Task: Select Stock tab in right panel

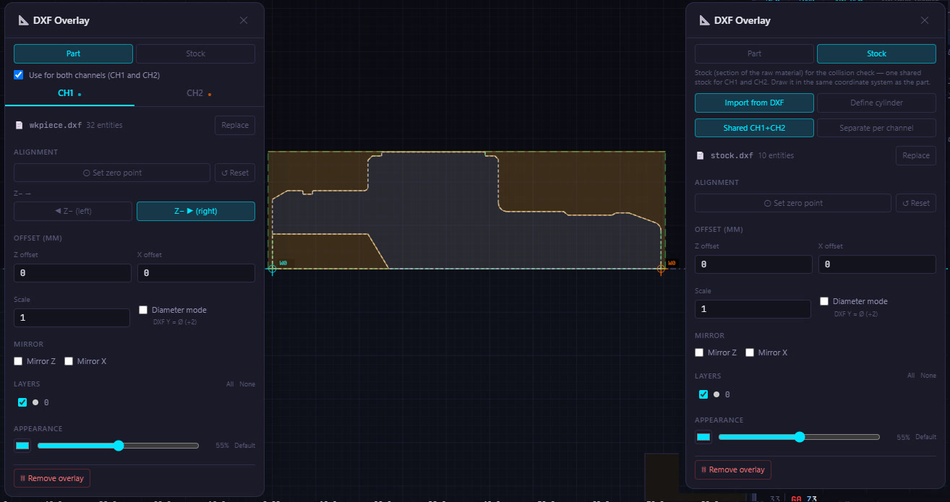Action: tap(876, 53)
